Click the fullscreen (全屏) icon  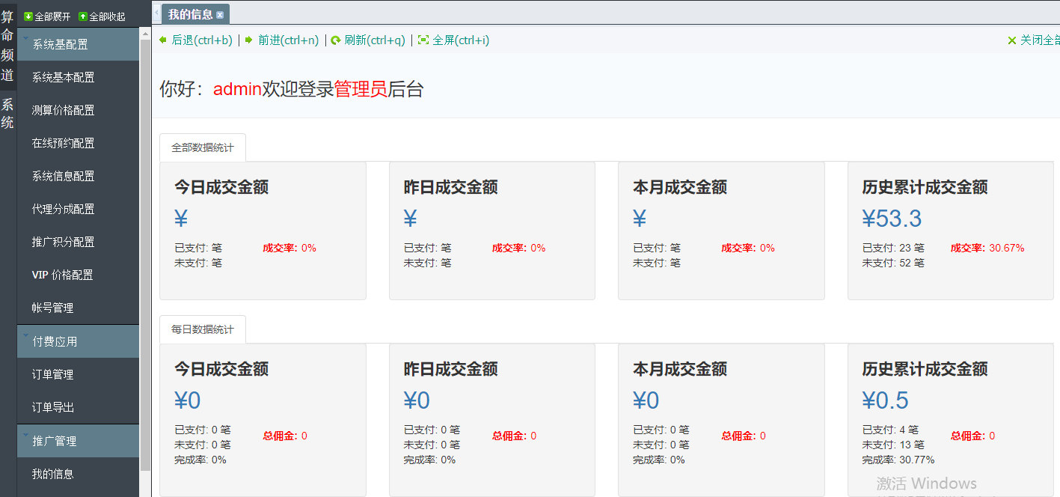424,40
